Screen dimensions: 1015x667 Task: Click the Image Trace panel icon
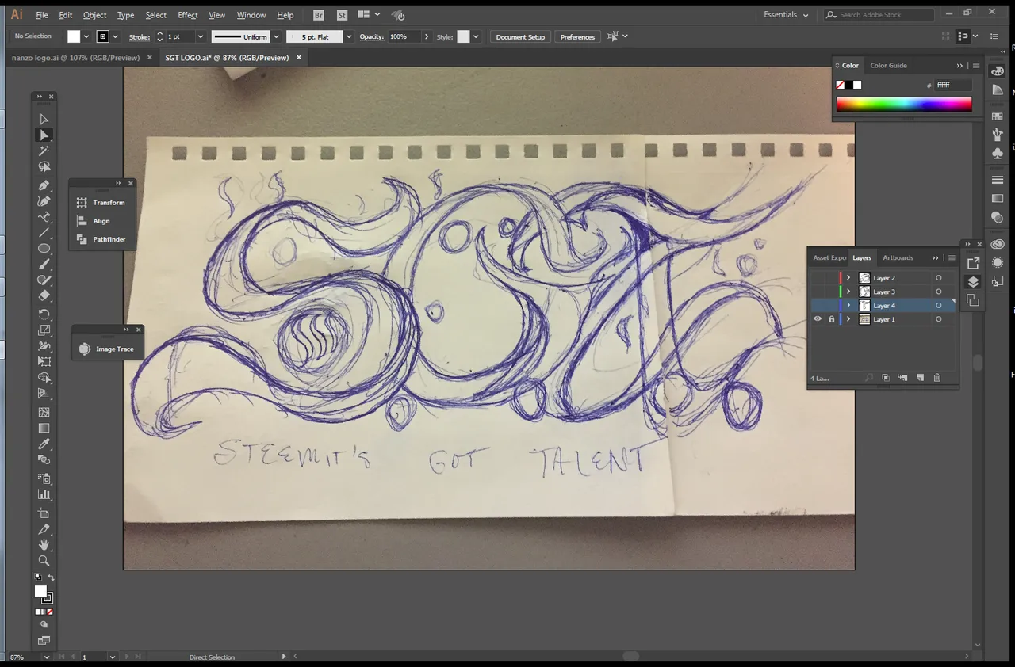coord(85,349)
